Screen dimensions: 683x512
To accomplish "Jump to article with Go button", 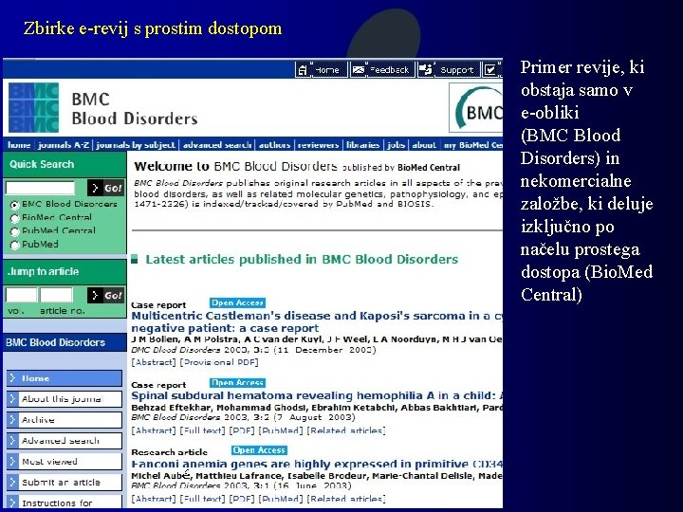I will pyautogui.click(x=106, y=295).
